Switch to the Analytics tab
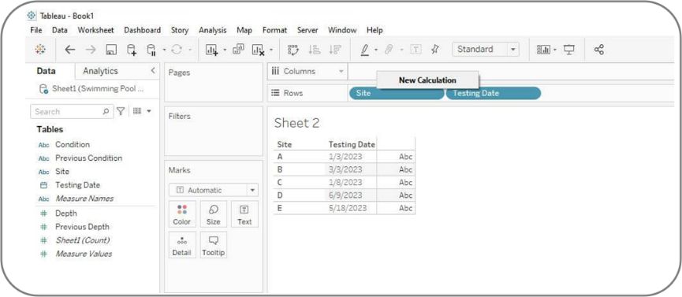 (x=100, y=71)
